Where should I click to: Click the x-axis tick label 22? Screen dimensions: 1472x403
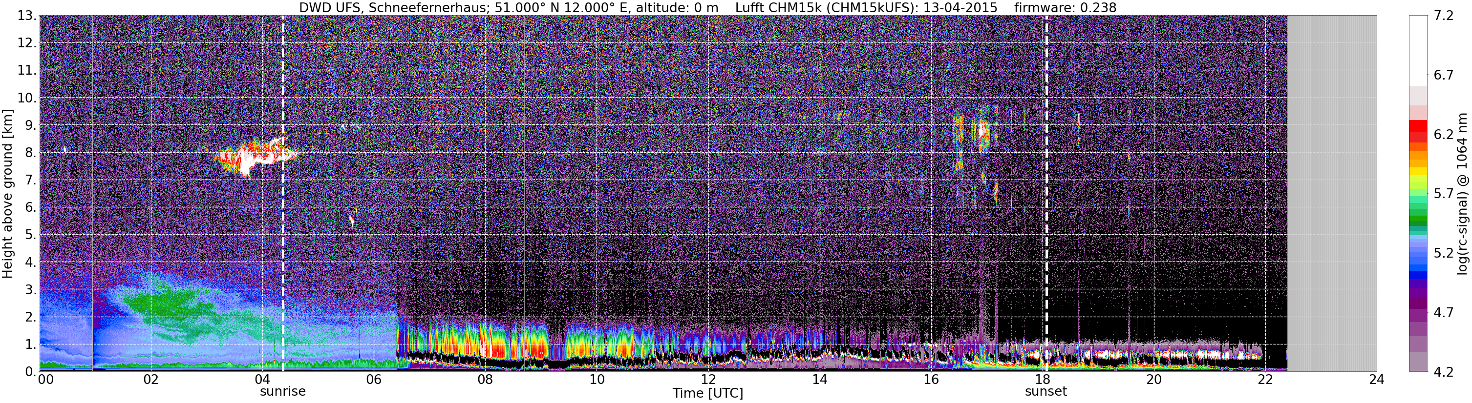click(1265, 380)
